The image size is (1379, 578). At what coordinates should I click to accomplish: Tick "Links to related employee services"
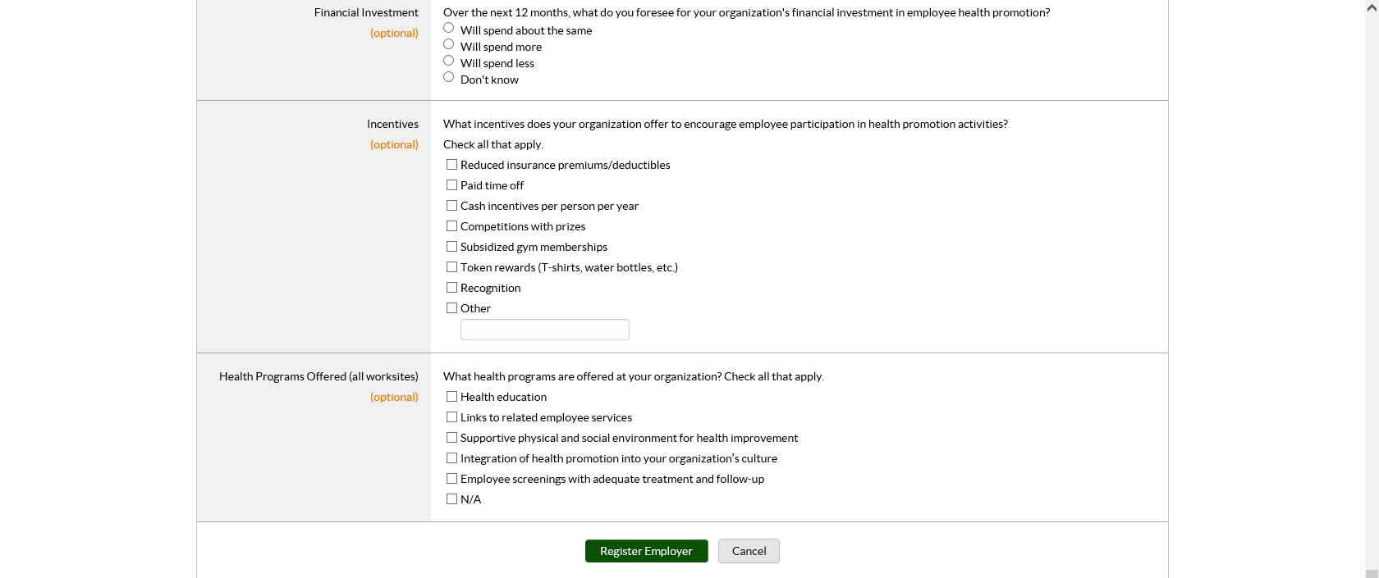coord(451,417)
